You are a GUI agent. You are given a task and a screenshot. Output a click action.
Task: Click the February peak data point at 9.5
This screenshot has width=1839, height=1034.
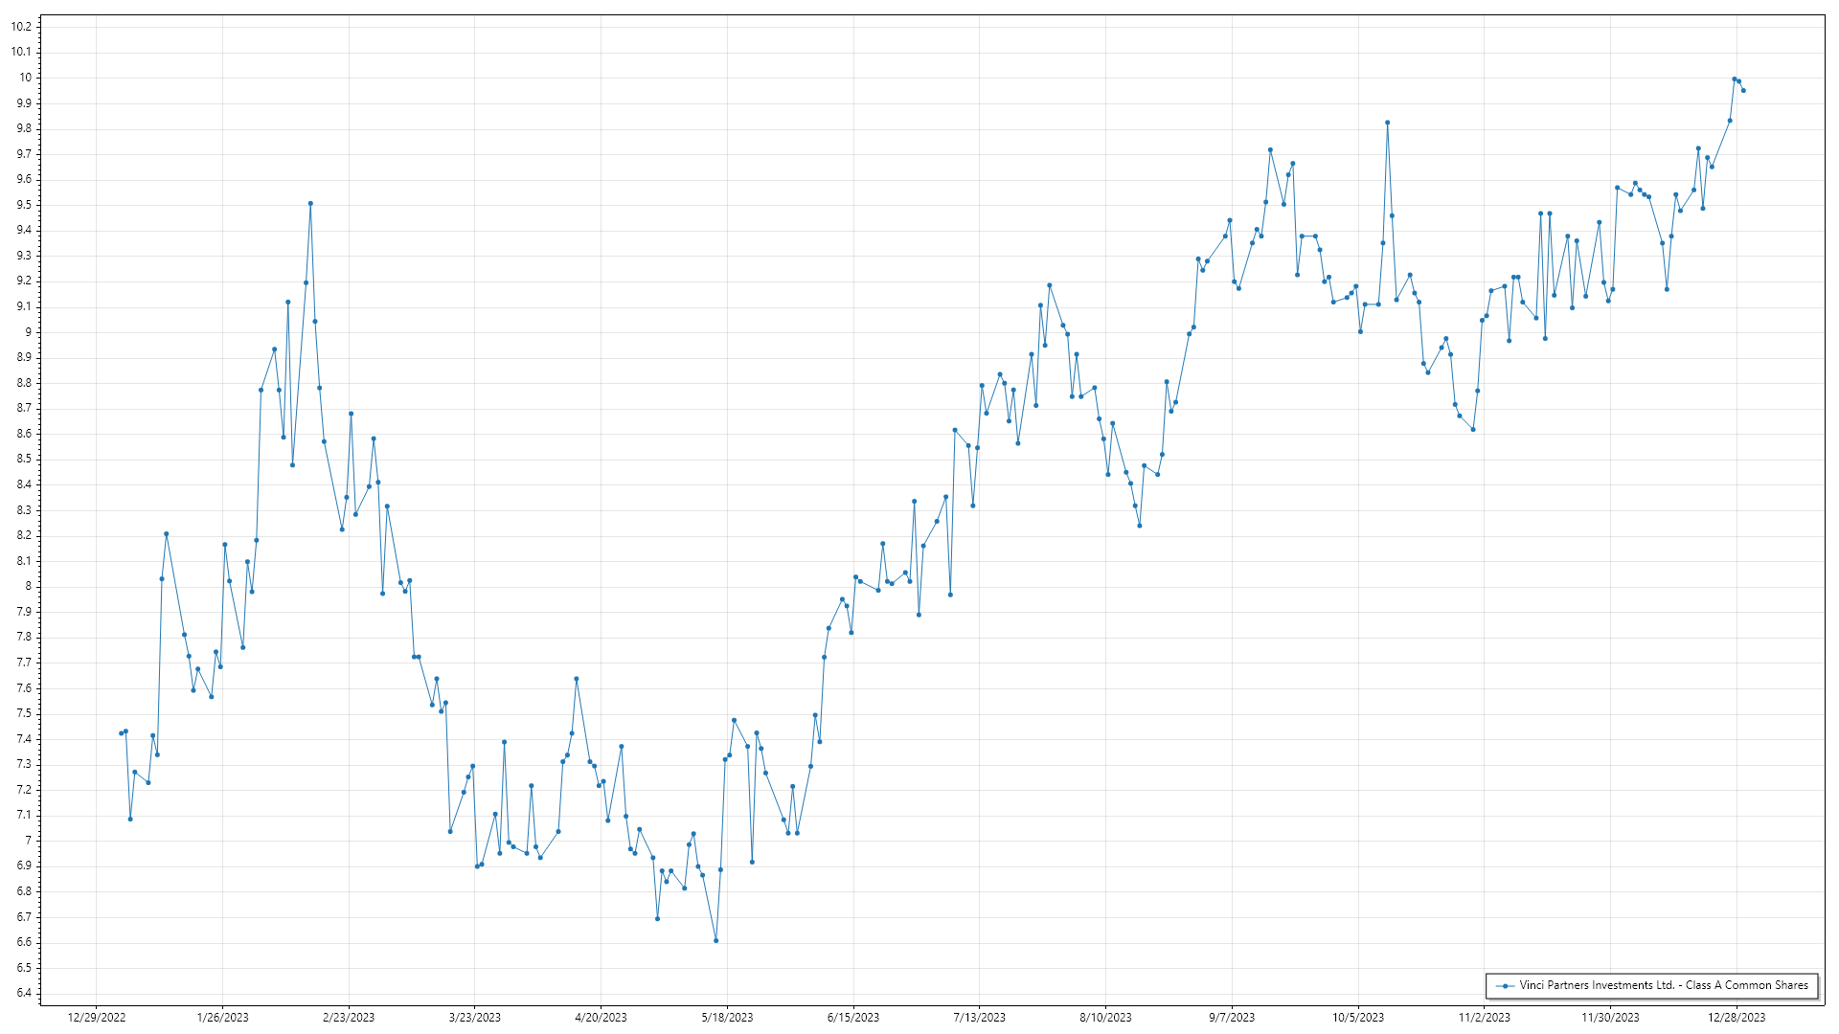[310, 203]
